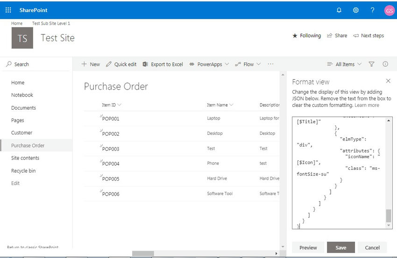
Task: Open the information details pane icon
Action: (x=385, y=64)
